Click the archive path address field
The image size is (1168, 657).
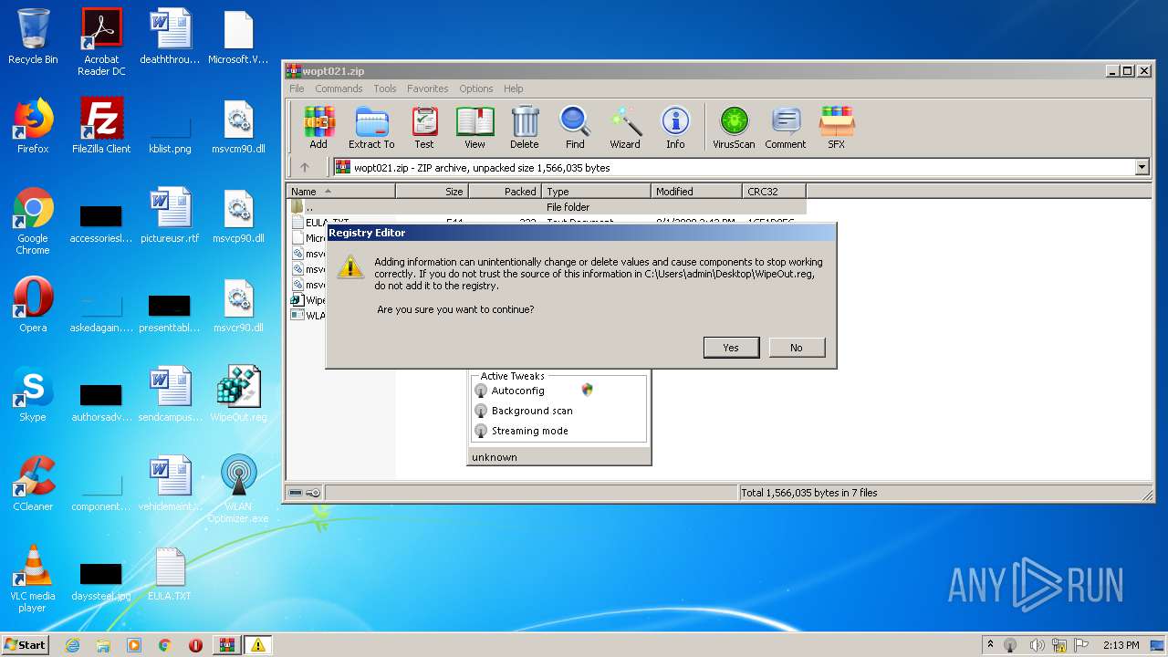click(741, 167)
